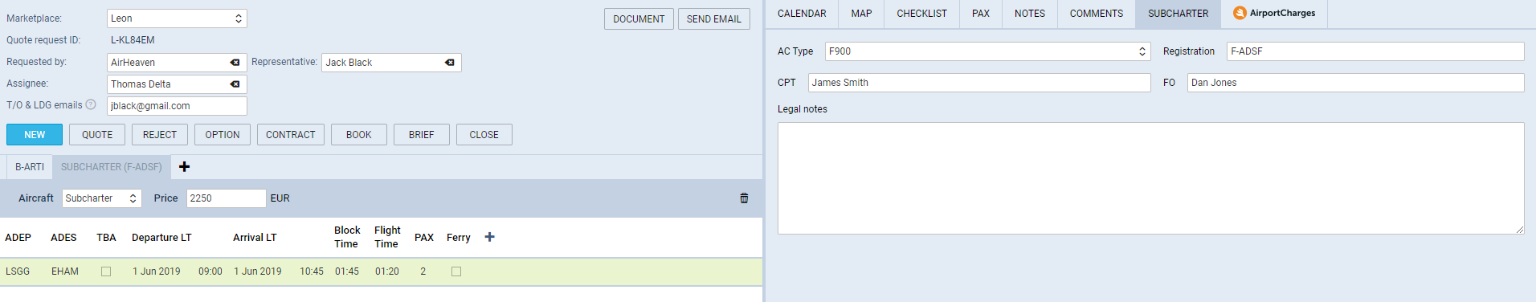Switch to the COMMENTS tab

coord(1097,14)
